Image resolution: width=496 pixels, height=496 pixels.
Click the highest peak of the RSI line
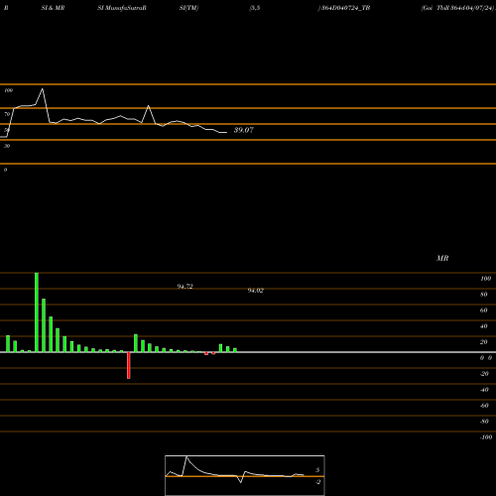(x=42, y=88)
